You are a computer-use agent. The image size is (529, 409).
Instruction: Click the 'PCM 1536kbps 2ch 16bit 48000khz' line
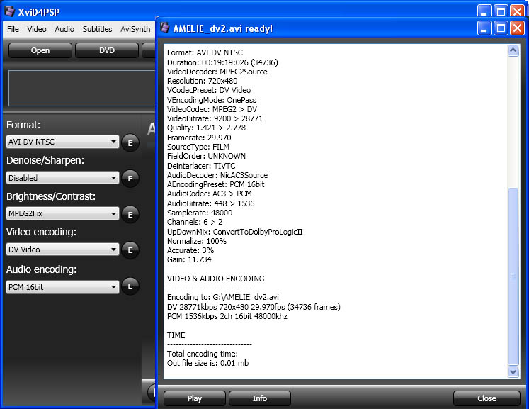coord(227,316)
